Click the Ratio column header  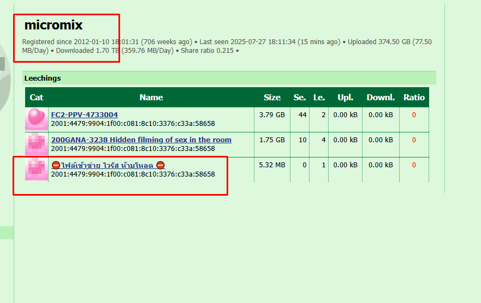[x=414, y=98]
